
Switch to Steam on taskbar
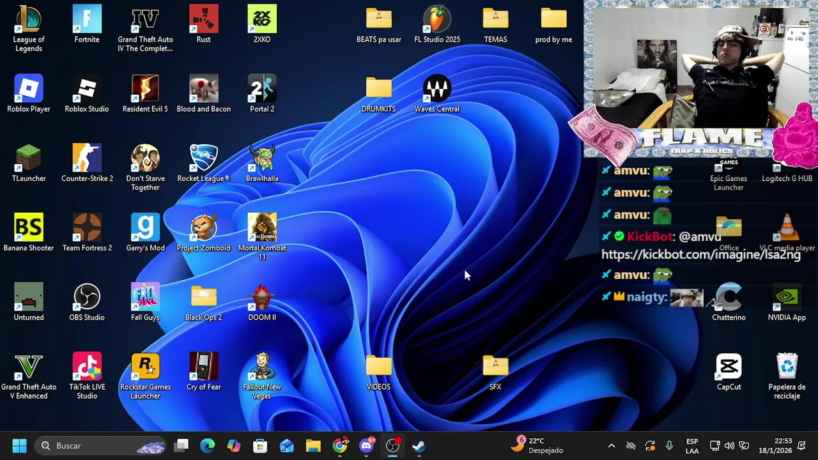click(419, 446)
